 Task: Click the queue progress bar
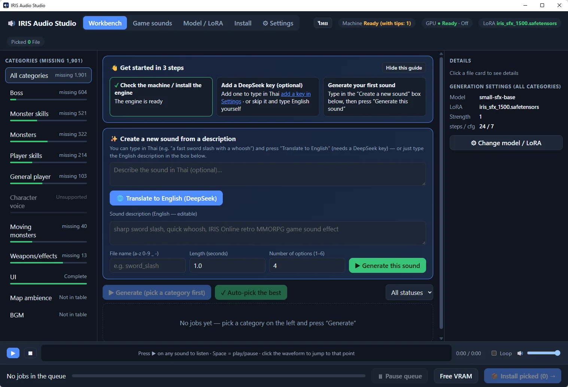(219, 376)
